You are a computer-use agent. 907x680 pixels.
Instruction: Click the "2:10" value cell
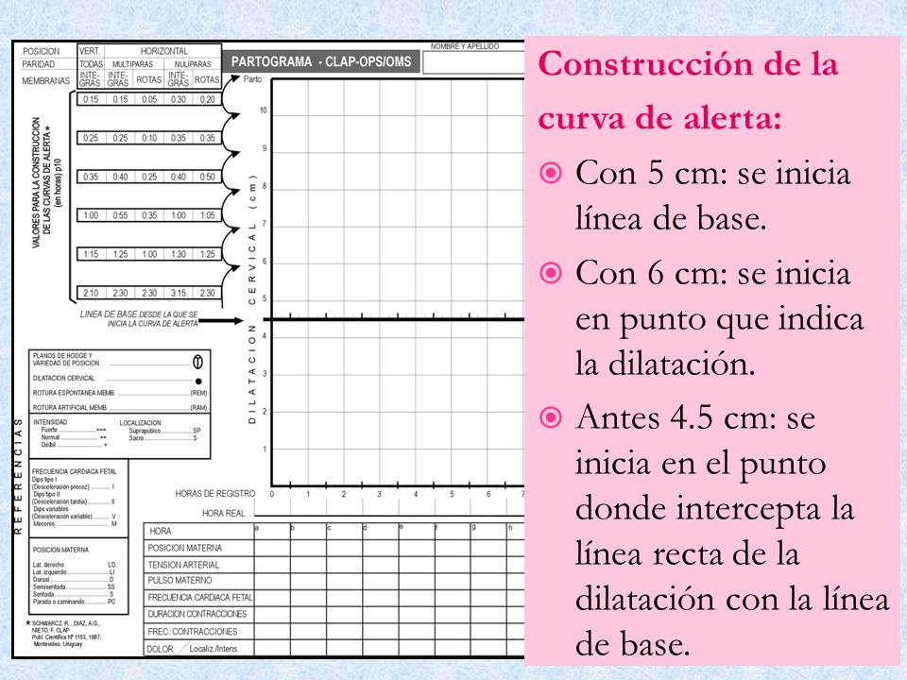91,293
